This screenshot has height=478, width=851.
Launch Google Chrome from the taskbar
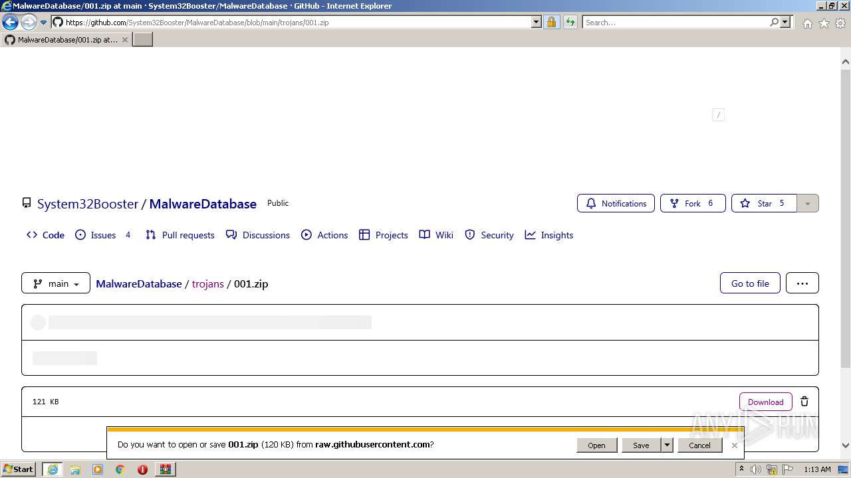point(120,469)
